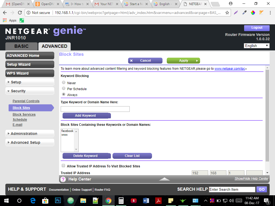Open Setup Wizard menu item

pyautogui.click(x=30, y=64)
